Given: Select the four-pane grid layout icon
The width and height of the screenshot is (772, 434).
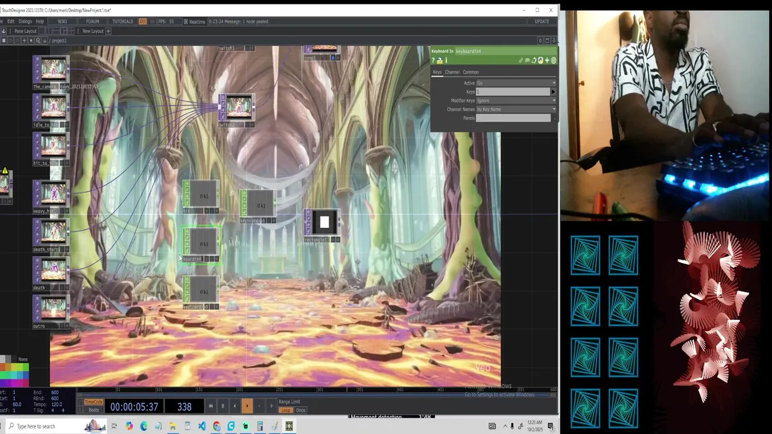Looking at the screenshot, I should point(71,31).
